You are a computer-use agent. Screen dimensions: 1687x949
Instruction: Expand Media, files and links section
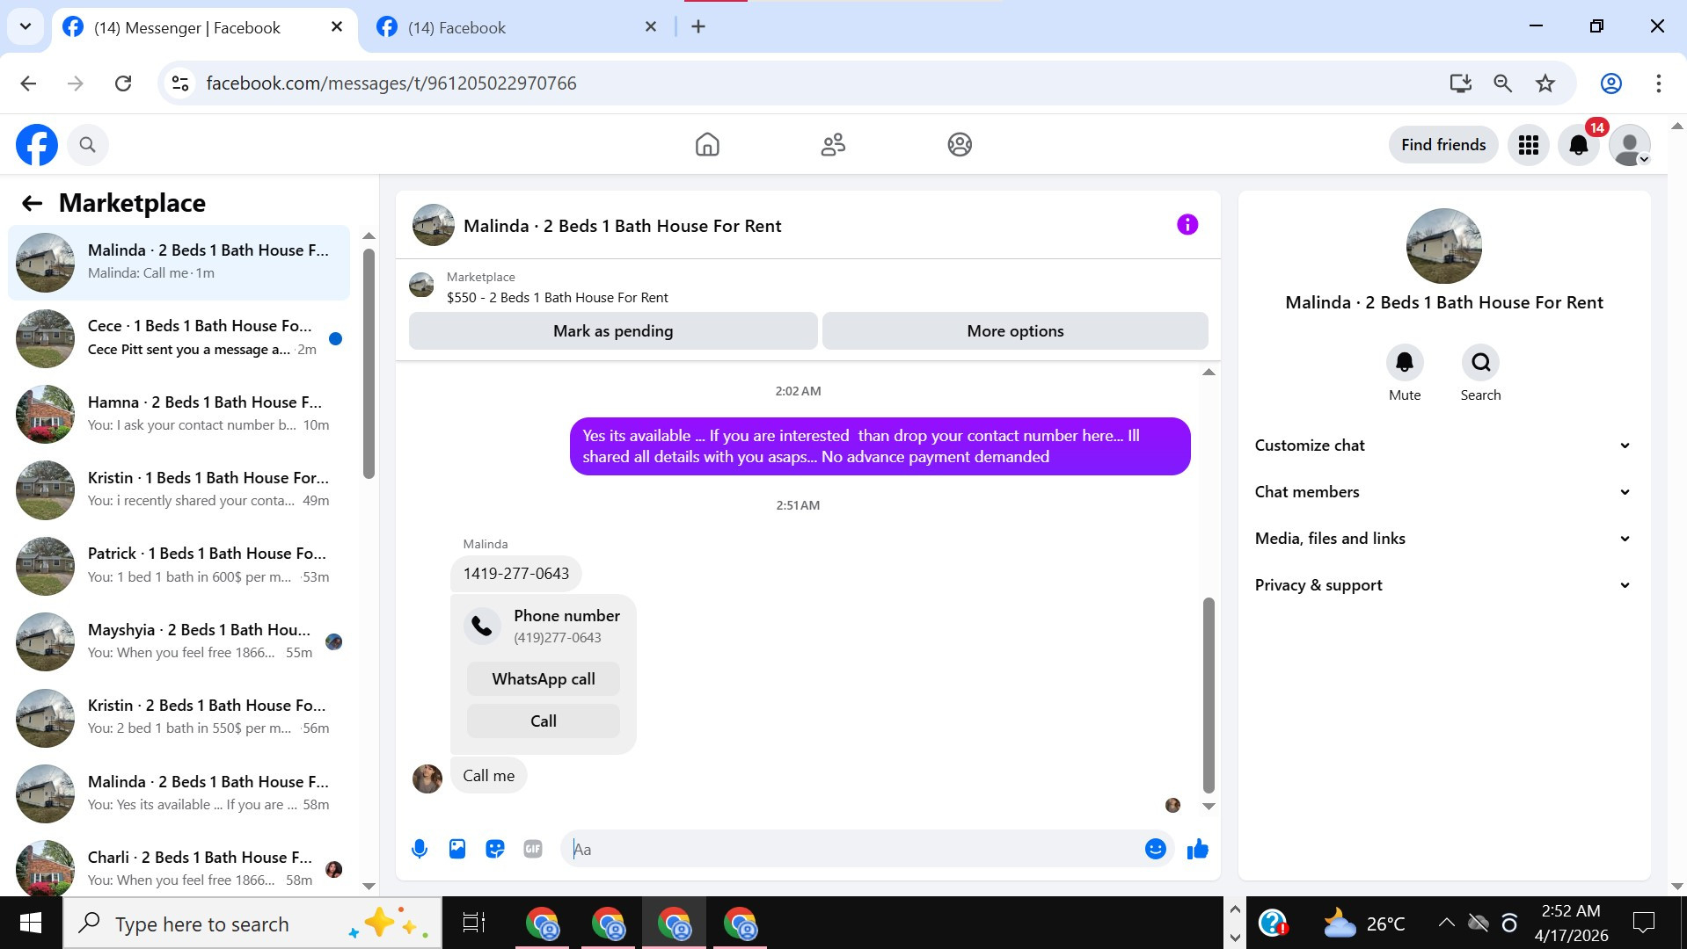1442,539
